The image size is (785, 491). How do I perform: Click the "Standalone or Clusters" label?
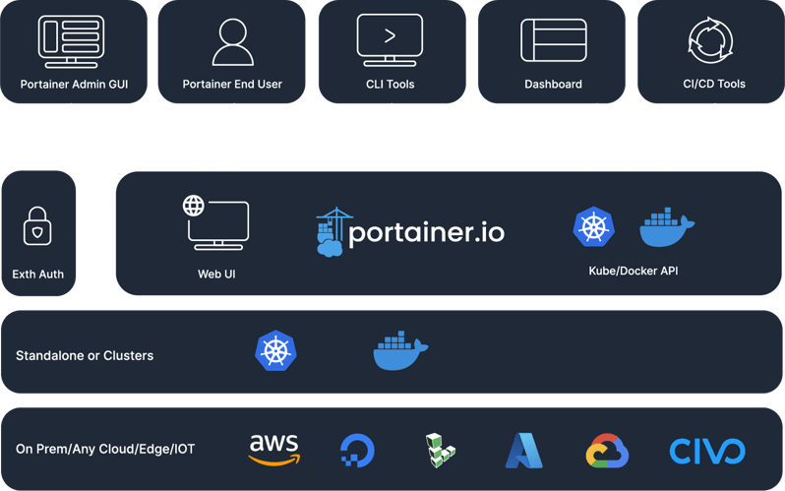pyautogui.click(x=85, y=356)
